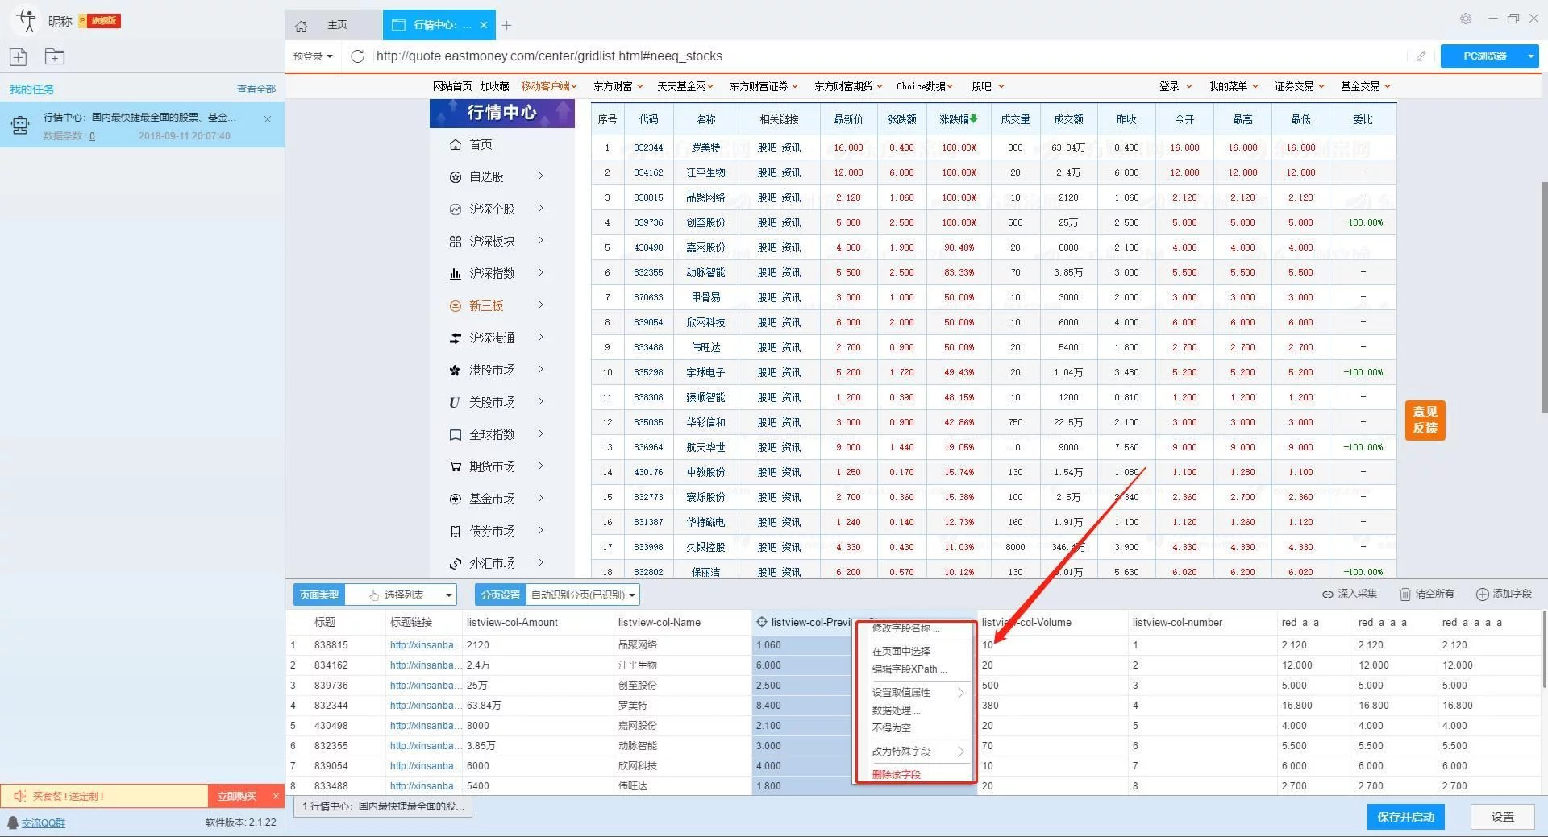The width and height of the screenshot is (1548, 837).
Task: Choose 不得为空 in the context menu
Action: click(x=892, y=728)
